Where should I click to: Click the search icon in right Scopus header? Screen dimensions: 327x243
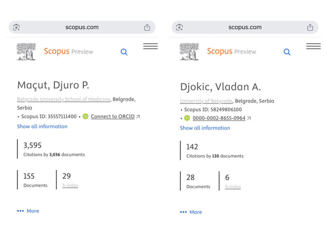pyautogui.click(x=287, y=52)
